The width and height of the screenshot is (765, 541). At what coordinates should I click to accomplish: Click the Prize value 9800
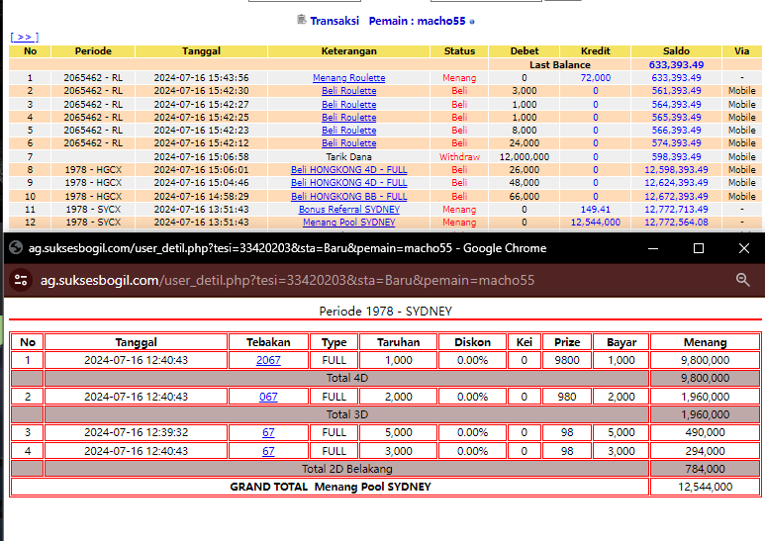click(567, 360)
